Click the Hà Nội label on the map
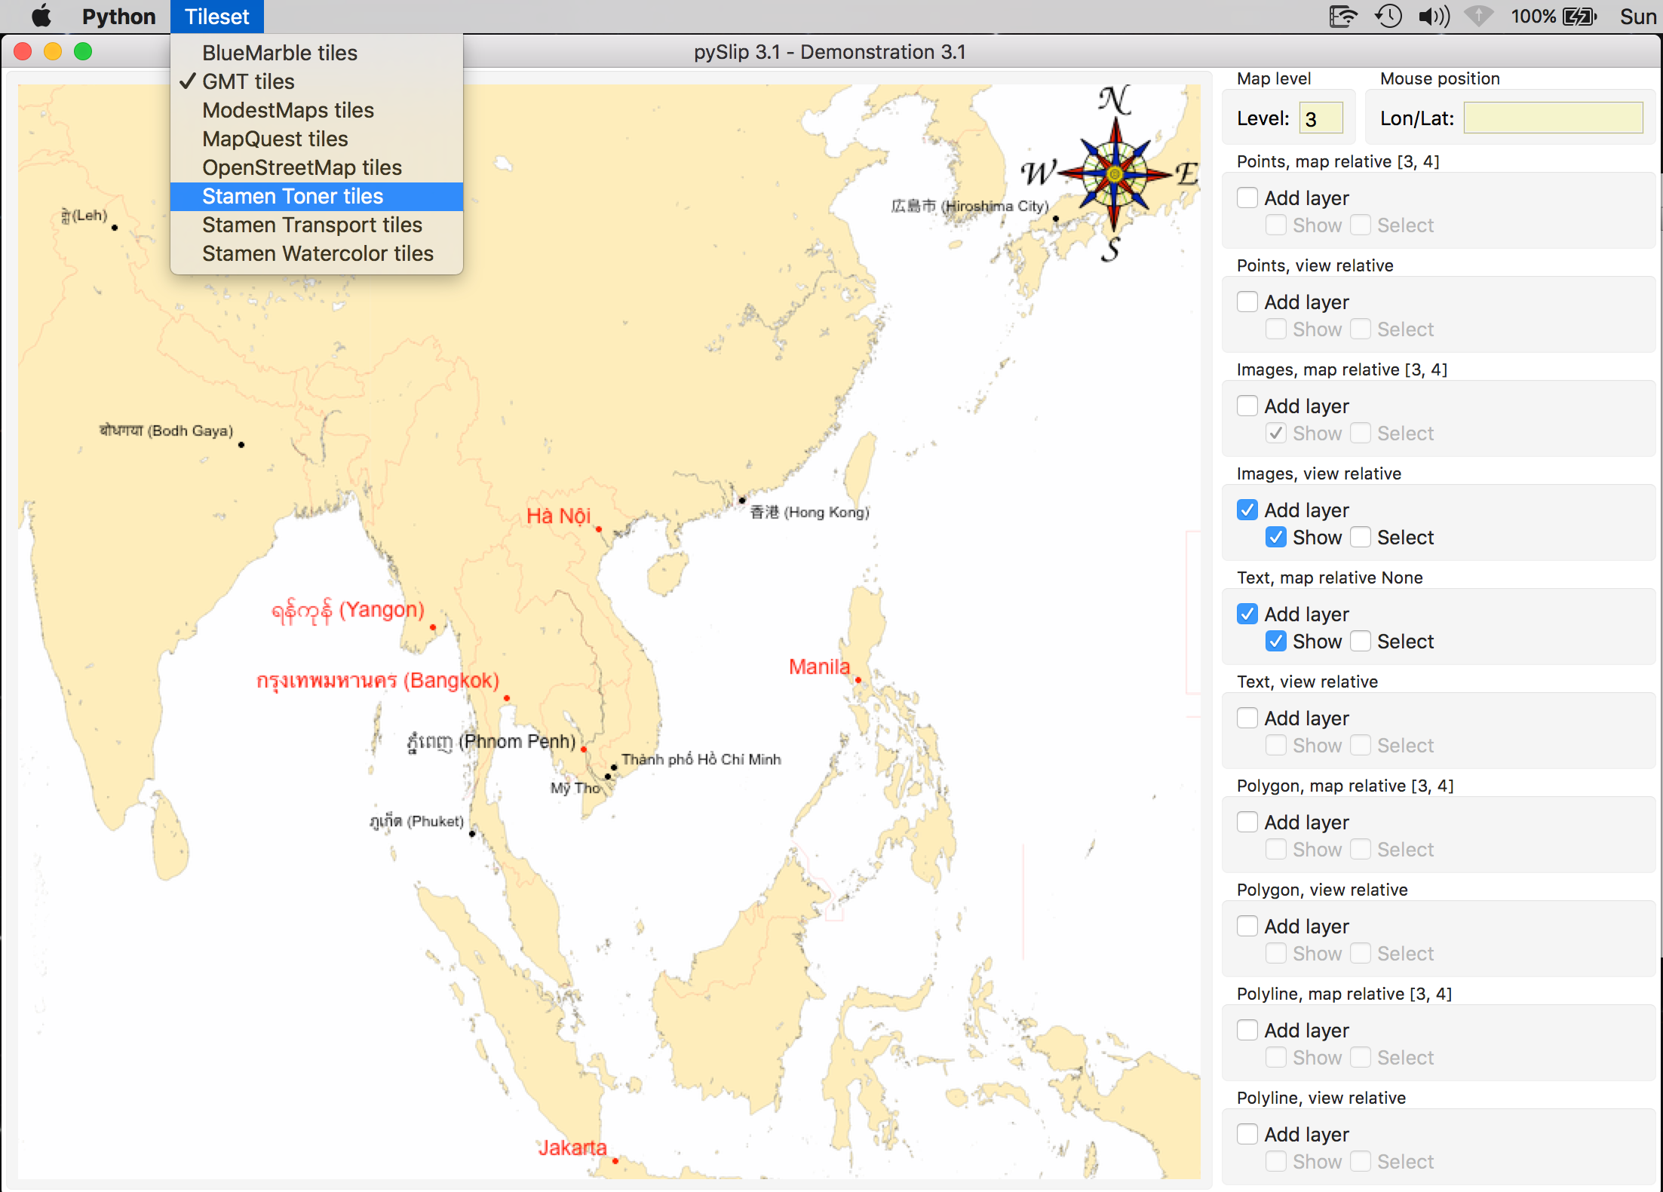 coord(558,516)
